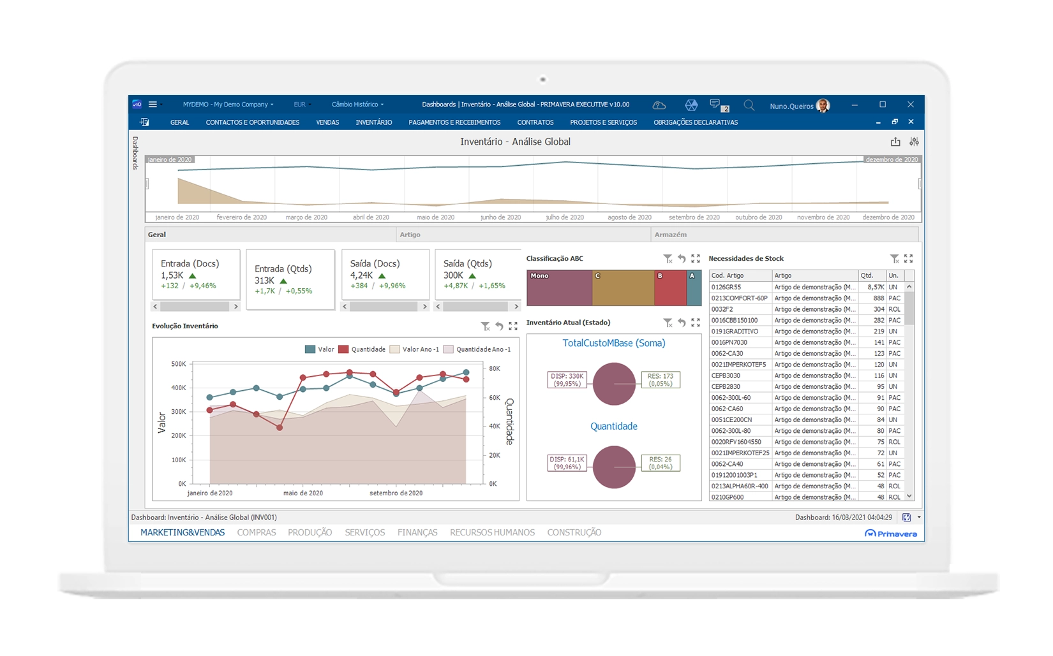Clear filter on Evolução Inventário chart

point(485,326)
